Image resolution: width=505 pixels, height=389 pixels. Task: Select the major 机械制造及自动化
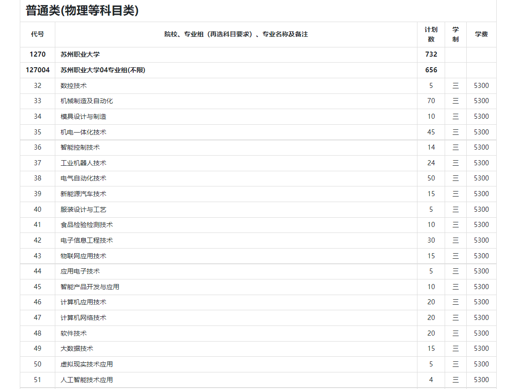(87, 101)
